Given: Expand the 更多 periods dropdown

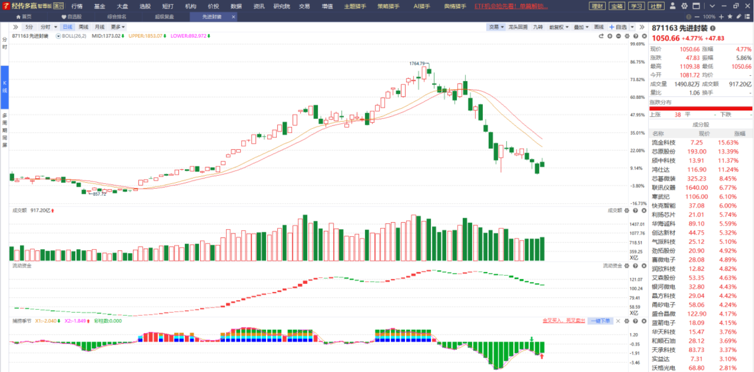Looking at the screenshot, I should coord(118,27).
